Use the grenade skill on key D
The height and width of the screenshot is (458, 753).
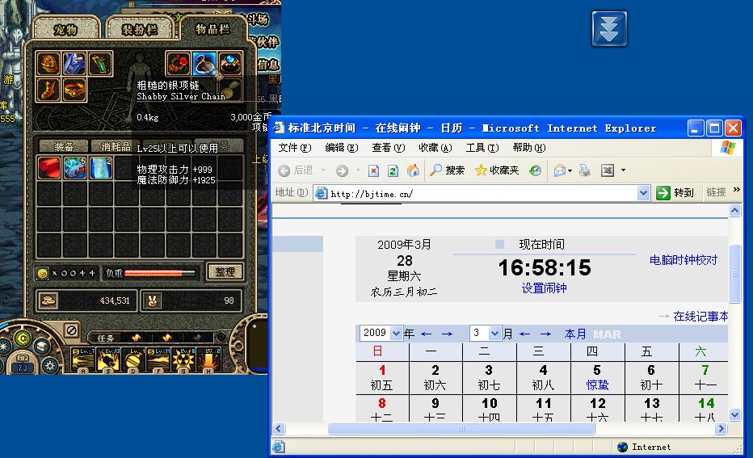133,359
